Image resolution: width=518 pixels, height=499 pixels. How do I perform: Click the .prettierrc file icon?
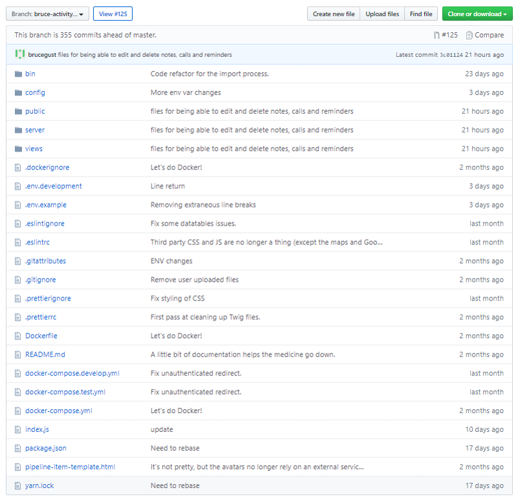coord(18,317)
